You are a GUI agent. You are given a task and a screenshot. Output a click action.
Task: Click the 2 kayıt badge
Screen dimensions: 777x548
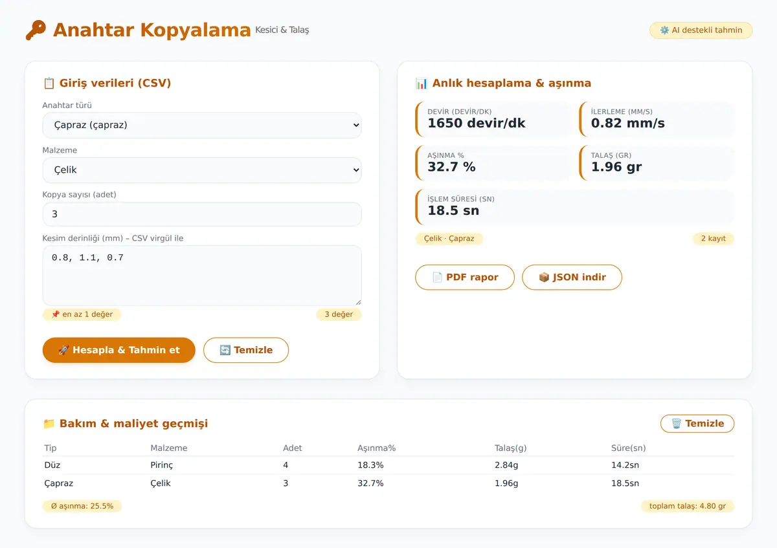pyautogui.click(x=714, y=239)
